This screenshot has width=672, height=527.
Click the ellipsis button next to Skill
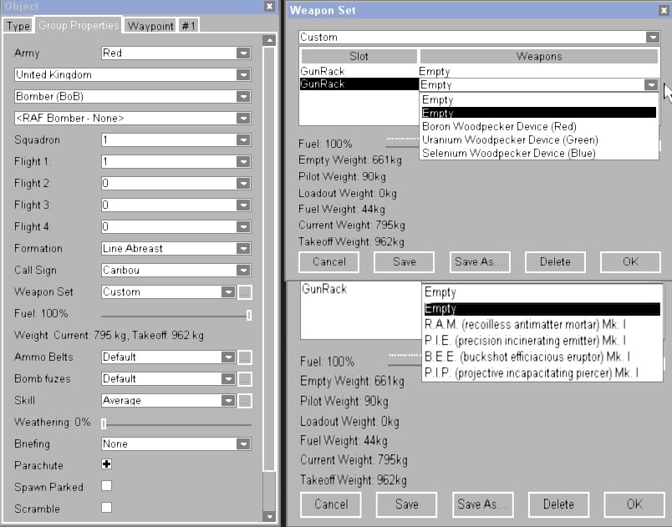coord(245,401)
